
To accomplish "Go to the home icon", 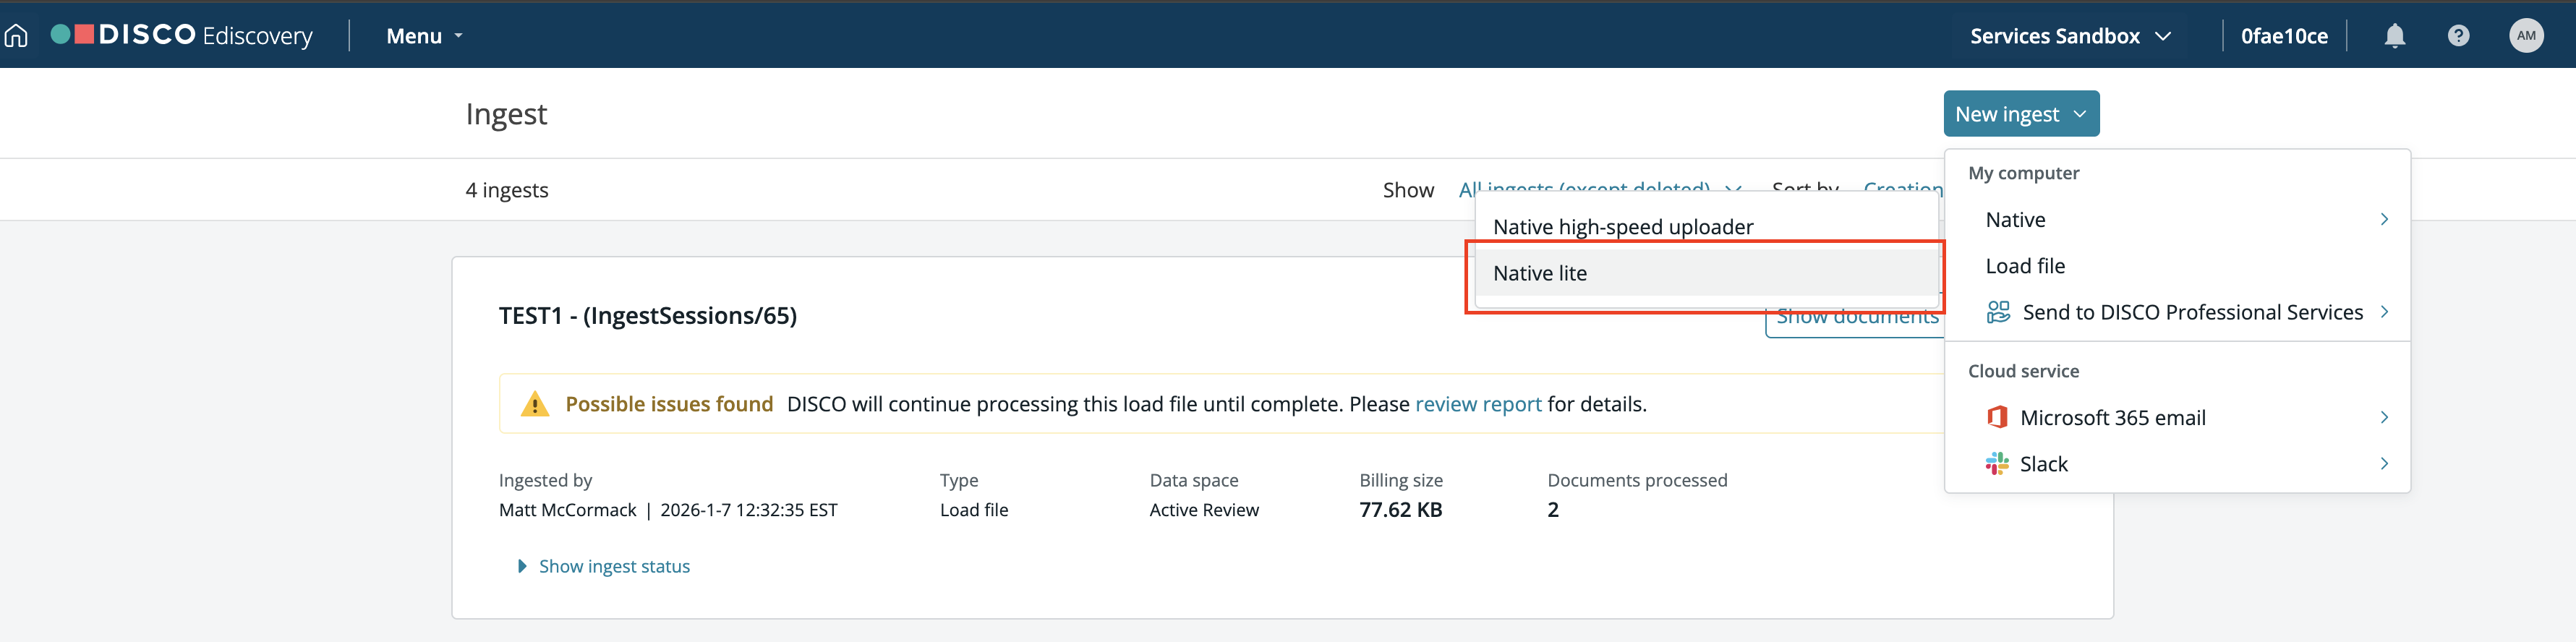I will tap(16, 36).
